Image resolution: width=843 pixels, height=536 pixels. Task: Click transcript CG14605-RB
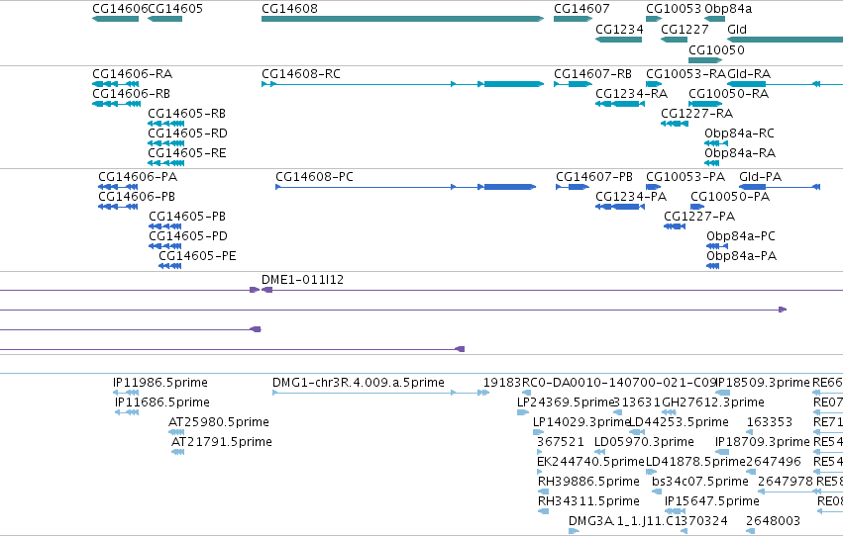[x=166, y=124]
